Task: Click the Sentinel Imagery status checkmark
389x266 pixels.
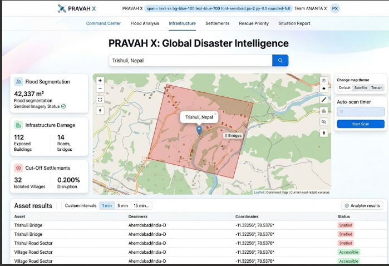Action: pyautogui.click(x=63, y=106)
